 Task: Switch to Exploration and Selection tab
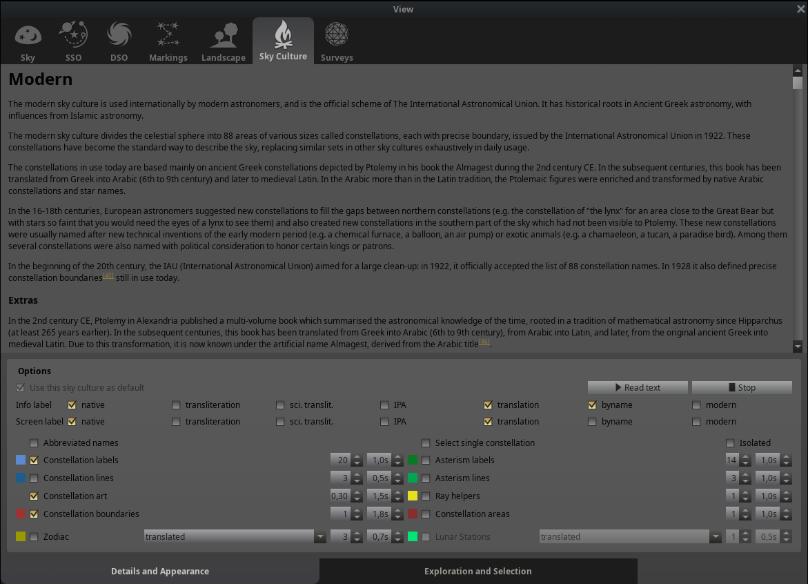click(477, 571)
